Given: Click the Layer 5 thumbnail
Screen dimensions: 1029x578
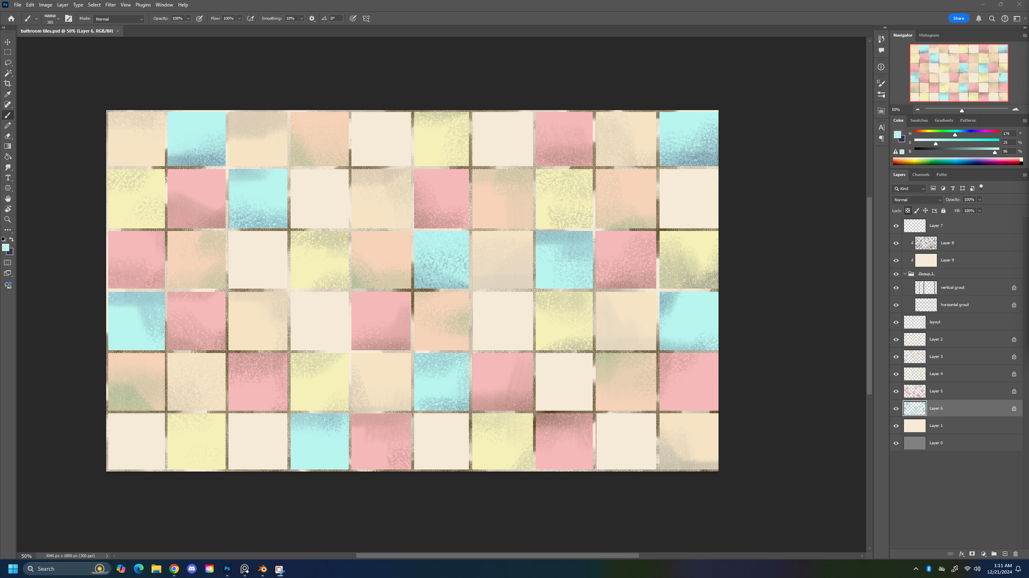Looking at the screenshot, I should [914, 391].
